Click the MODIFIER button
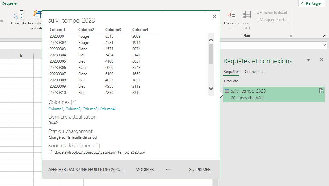329x186 pixels. (145, 170)
